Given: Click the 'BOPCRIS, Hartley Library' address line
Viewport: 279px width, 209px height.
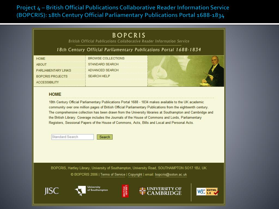Looking at the screenshot, I should click(129, 168).
